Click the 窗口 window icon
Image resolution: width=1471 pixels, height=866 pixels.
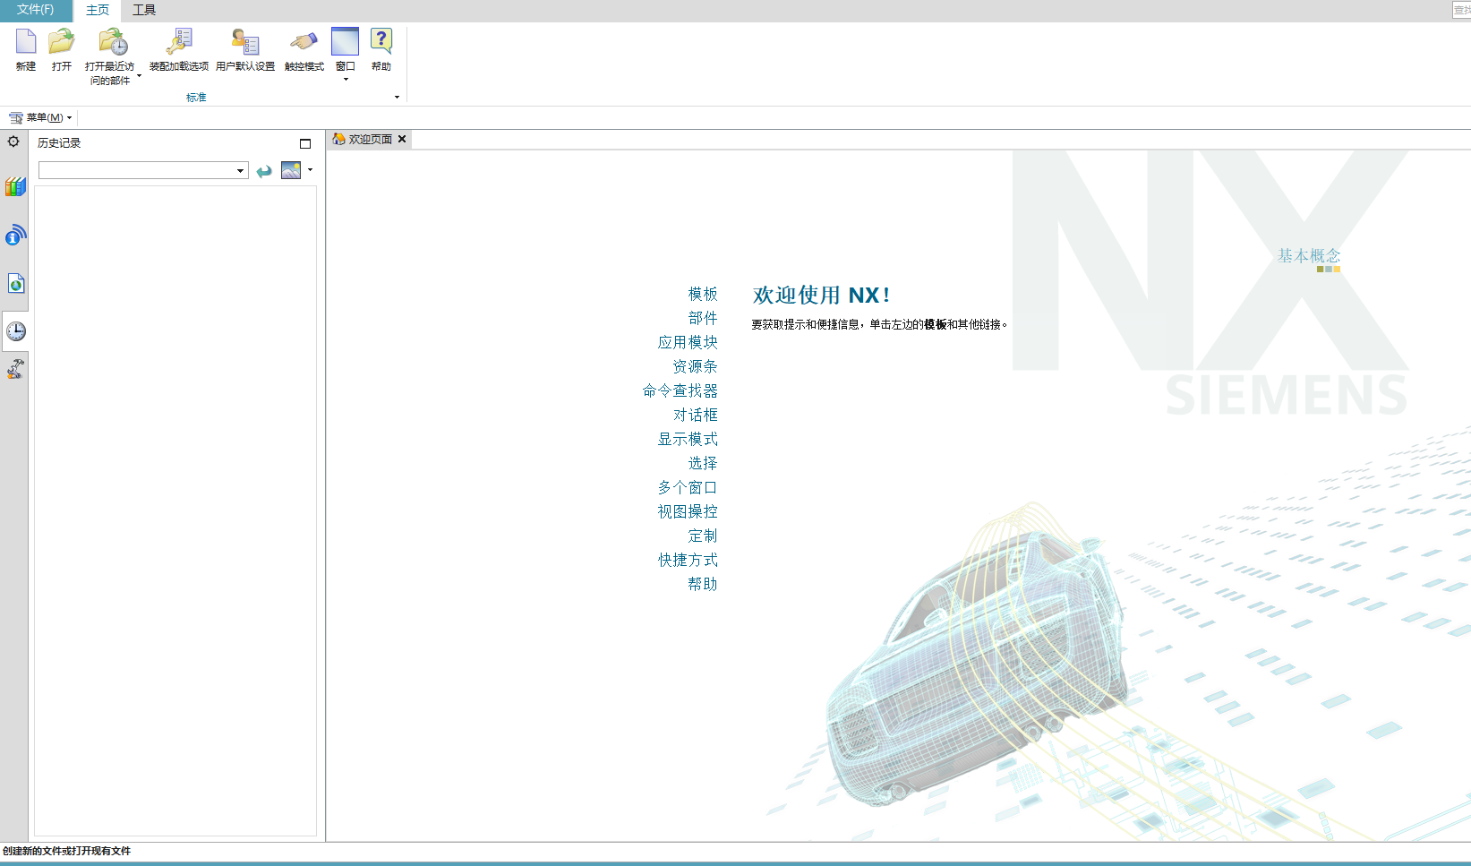click(x=345, y=42)
